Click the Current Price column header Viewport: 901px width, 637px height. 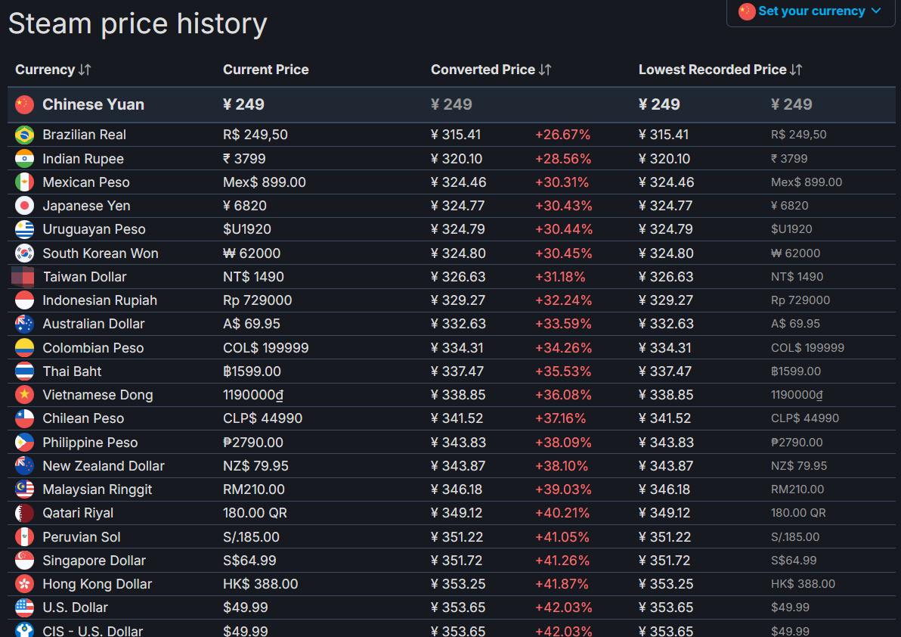[x=265, y=70]
